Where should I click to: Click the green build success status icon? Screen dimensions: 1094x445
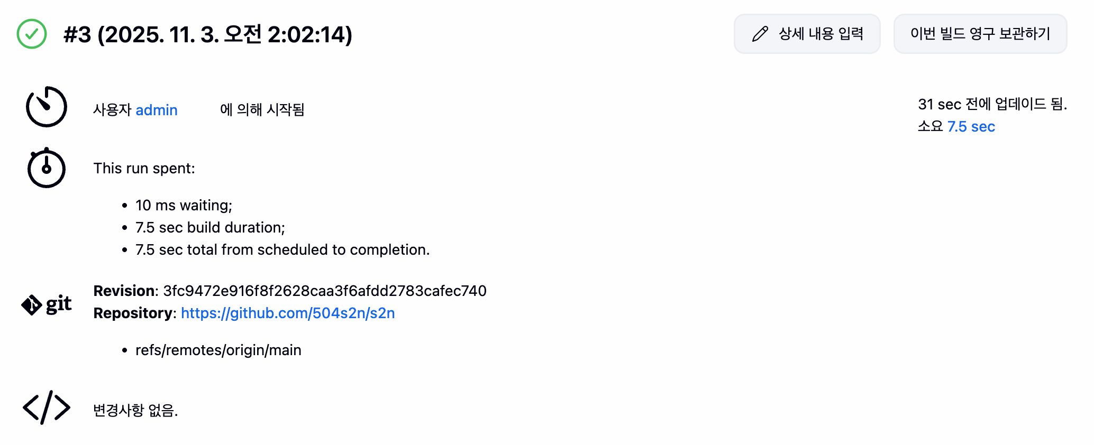click(32, 34)
